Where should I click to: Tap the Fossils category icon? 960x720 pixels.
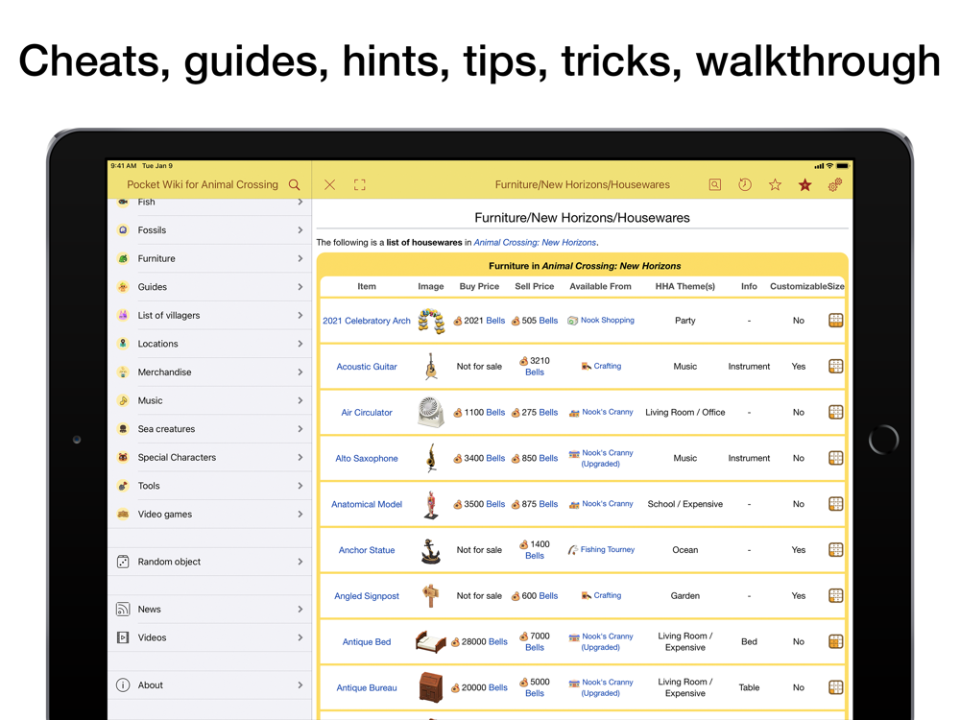123,230
